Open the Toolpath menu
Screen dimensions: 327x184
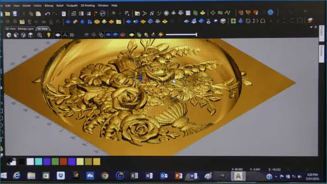pyautogui.click(x=72, y=6)
